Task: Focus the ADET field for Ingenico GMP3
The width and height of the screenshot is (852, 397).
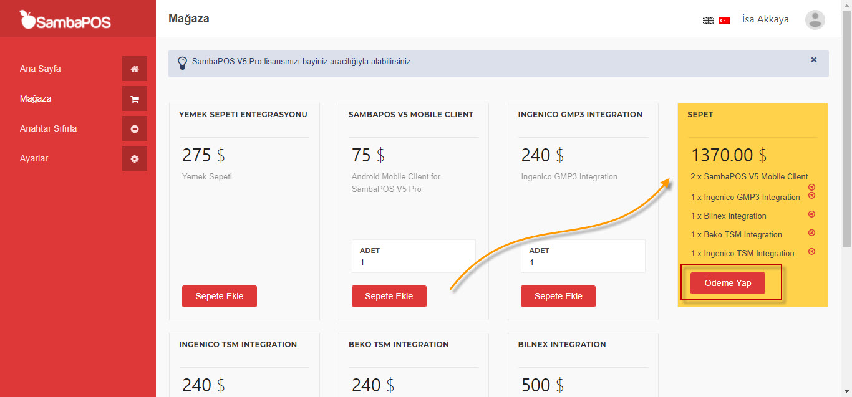Action: [x=583, y=256]
